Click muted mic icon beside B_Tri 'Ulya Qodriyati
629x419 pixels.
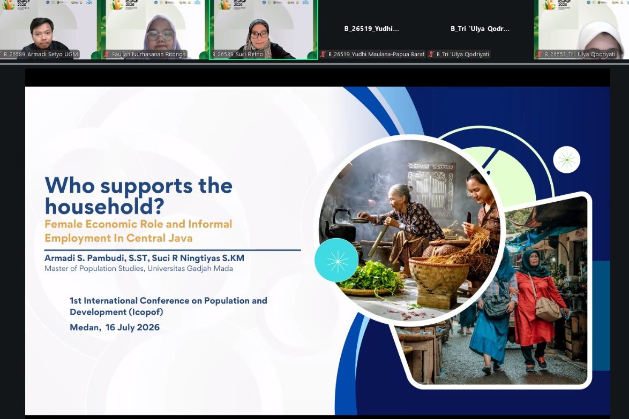click(431, 54)
